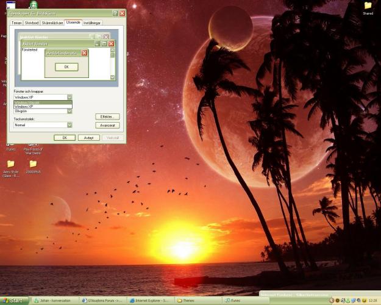Click the preview window's vertical scrollbar

[112, 64]
